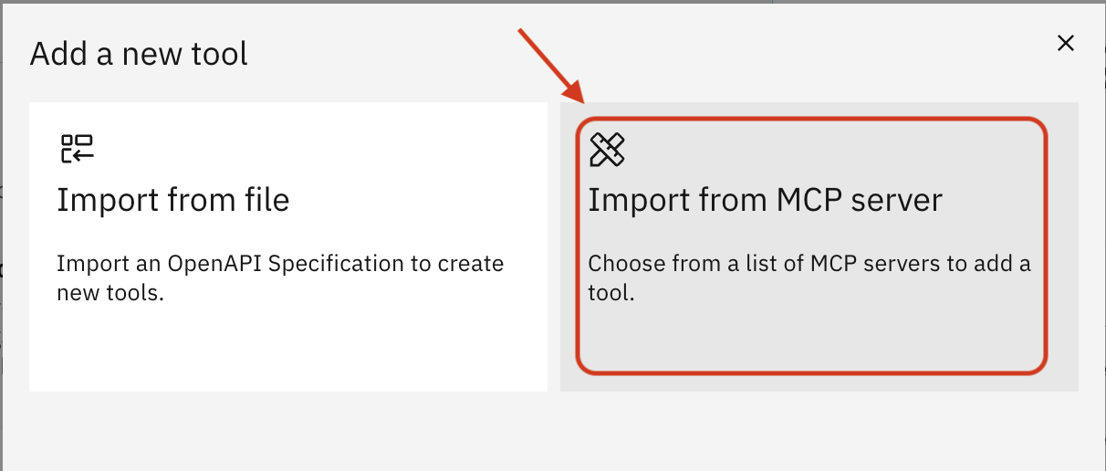Click the tail of the red arrow

tap(523, 34)
